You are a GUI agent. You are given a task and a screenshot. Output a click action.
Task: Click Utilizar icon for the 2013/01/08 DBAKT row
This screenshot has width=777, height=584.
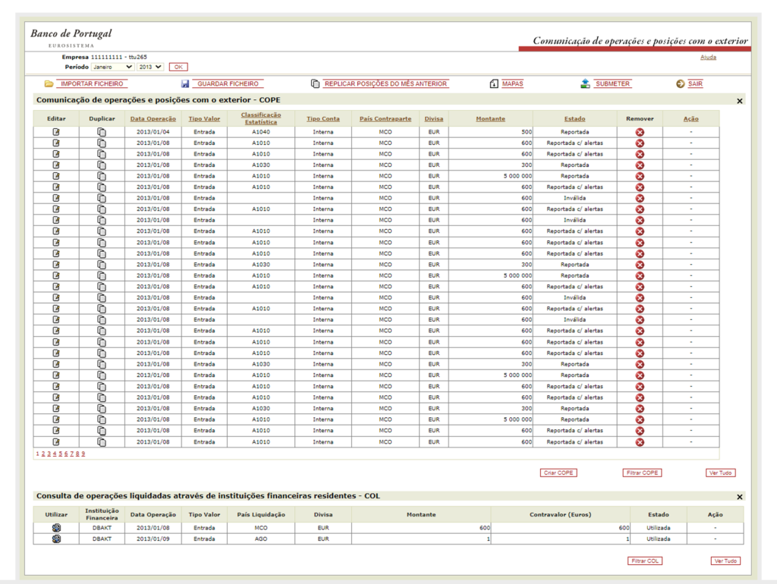coord(56,528)
